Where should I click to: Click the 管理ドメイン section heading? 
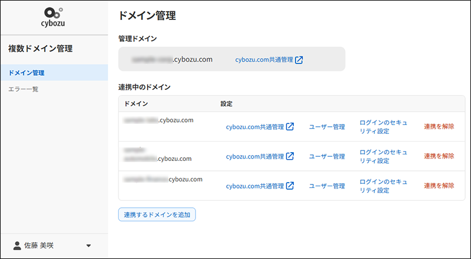[x=138, y=39]
